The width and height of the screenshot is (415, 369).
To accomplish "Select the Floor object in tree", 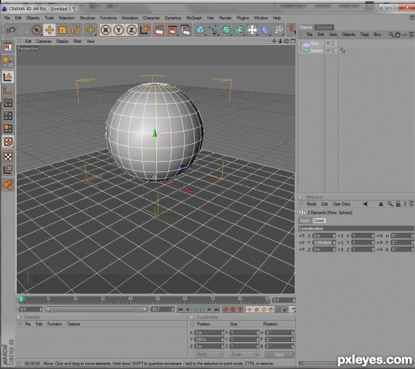I will pyautogui.click(x=314, y=44).
